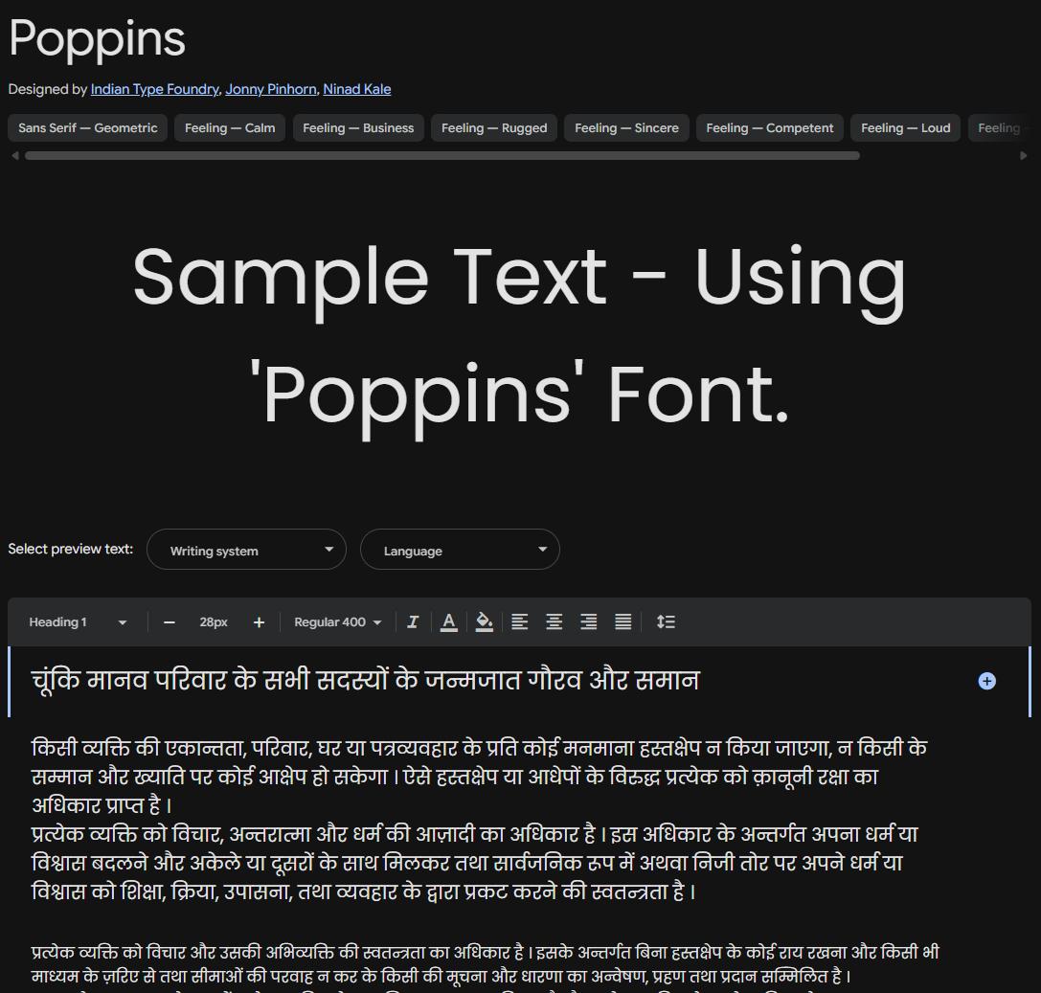The width and height of the screenshot is (1041, 993).
Task: Decrease font size with minus button
Action: [170, 622]
